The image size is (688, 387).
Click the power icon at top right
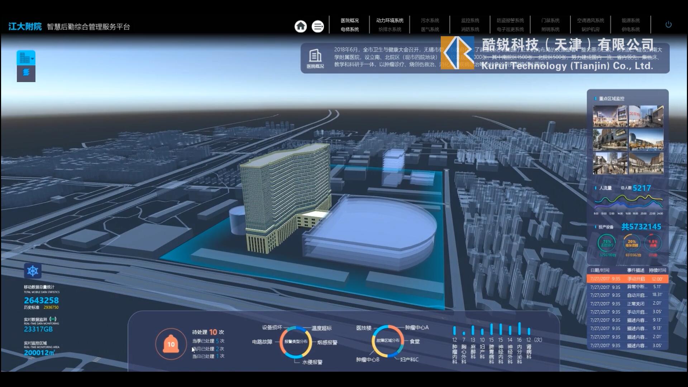tap(668, 25)
